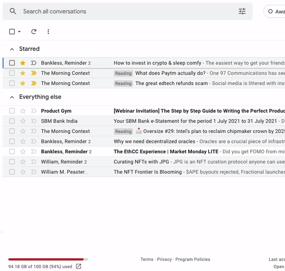Star the SBM Bank India email
This screenshot has width=285, height=271.
[x=23, y=121]
